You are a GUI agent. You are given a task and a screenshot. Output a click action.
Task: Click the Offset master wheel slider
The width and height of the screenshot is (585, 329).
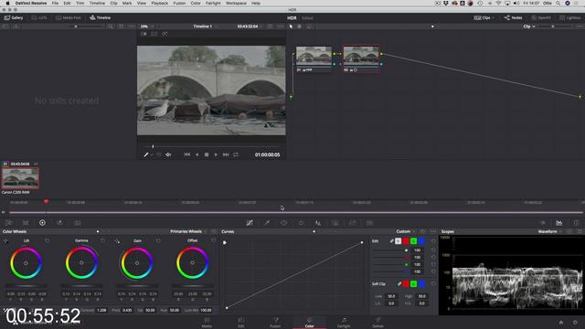click(x=193, y=286)
